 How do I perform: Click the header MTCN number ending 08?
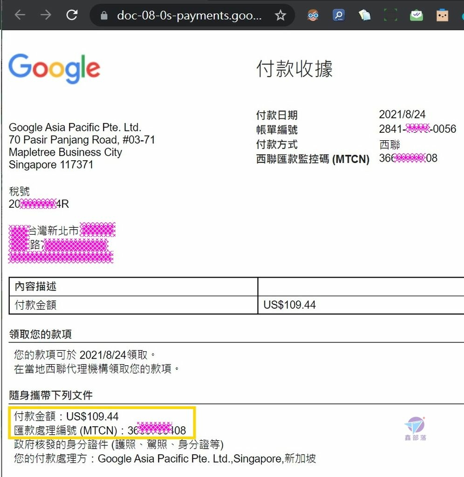[408, 158]
